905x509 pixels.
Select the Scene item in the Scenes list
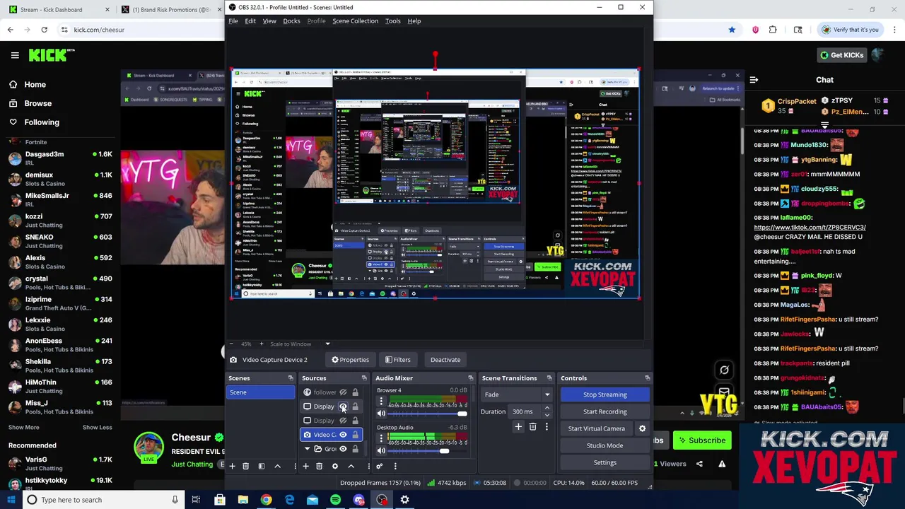pos(260,392)
